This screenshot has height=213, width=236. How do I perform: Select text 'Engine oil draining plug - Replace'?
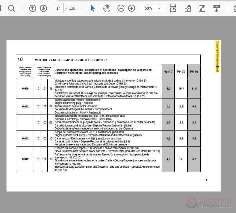coord(74,103)
